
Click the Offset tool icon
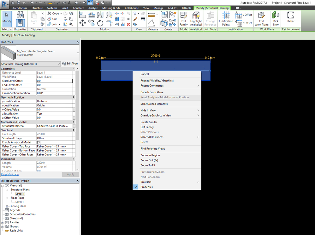(91, 15)
